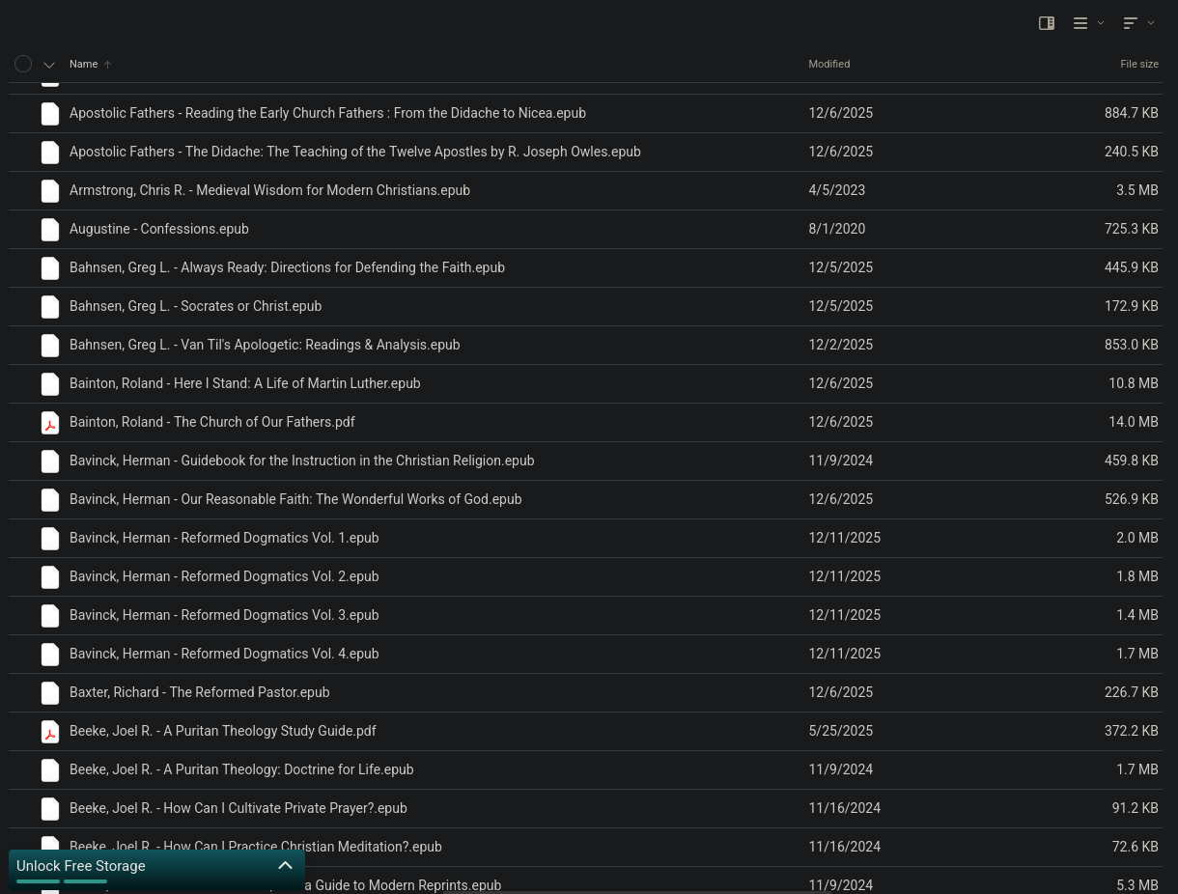1178x894 pixels.
Task: Click file size 445.9 KB
Action: (1132, 267)
